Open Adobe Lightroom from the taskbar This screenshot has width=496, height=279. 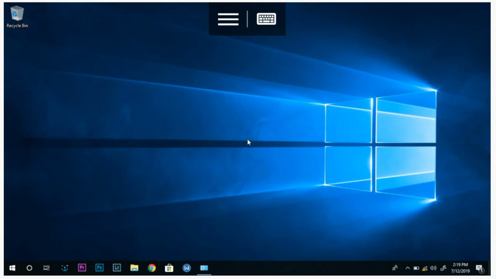(x=117, y=267)
